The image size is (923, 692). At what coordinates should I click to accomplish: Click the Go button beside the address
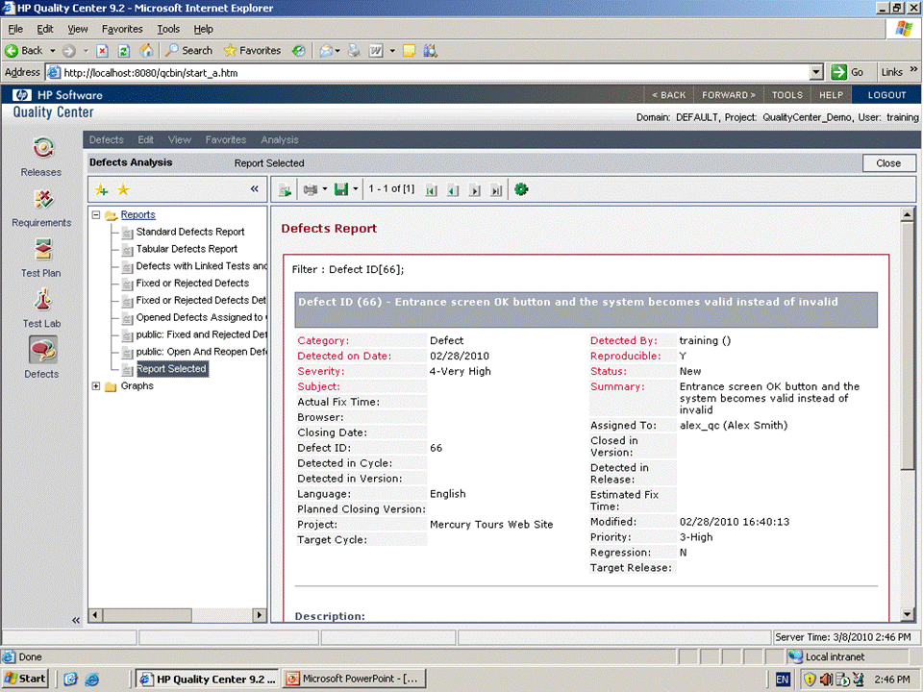[847, 72]
